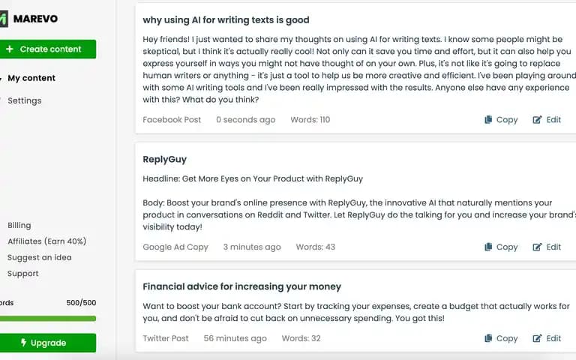Open Affiliates (Earn 40%) link
The width and height of the screenshot is (576, 360).
click(x=47, y=241)
